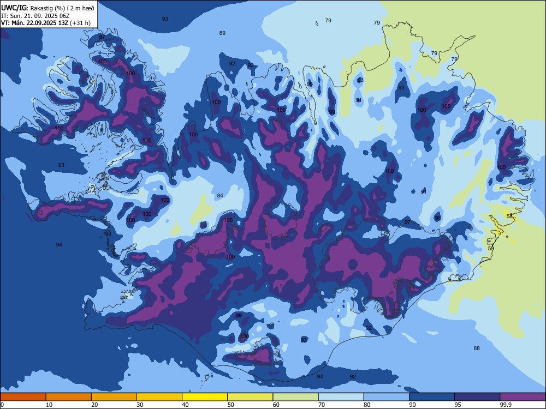Click the amber 30–40 legend swatch
Screen dimensions: 546x409
point(159,397)
